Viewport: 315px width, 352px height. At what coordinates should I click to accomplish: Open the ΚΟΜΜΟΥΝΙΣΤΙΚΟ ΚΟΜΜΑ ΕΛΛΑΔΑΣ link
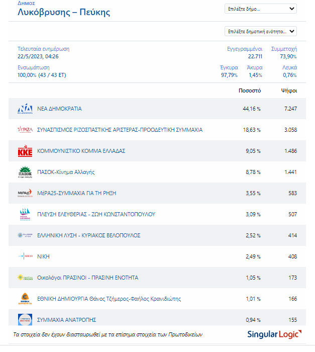pos(81,151)
